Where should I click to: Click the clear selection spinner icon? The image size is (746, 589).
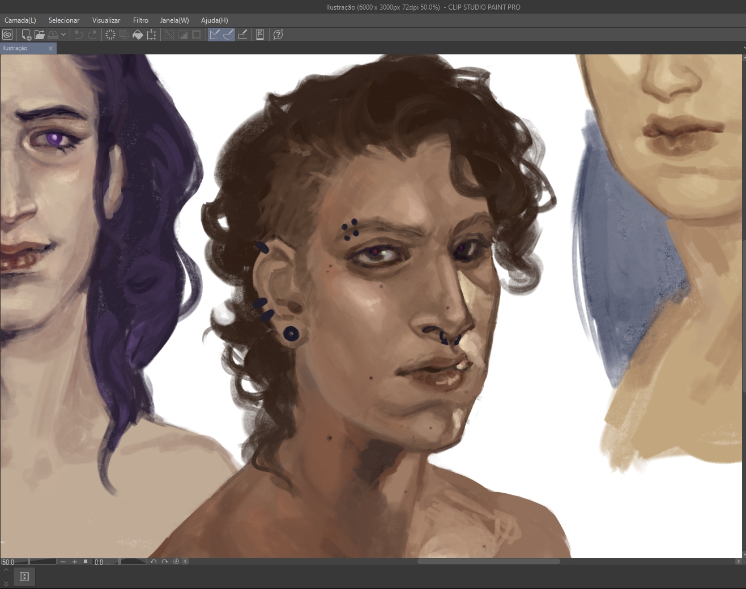click(110, 35)
